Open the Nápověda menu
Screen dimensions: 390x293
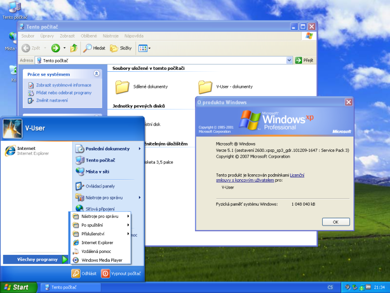click(134, 36)
